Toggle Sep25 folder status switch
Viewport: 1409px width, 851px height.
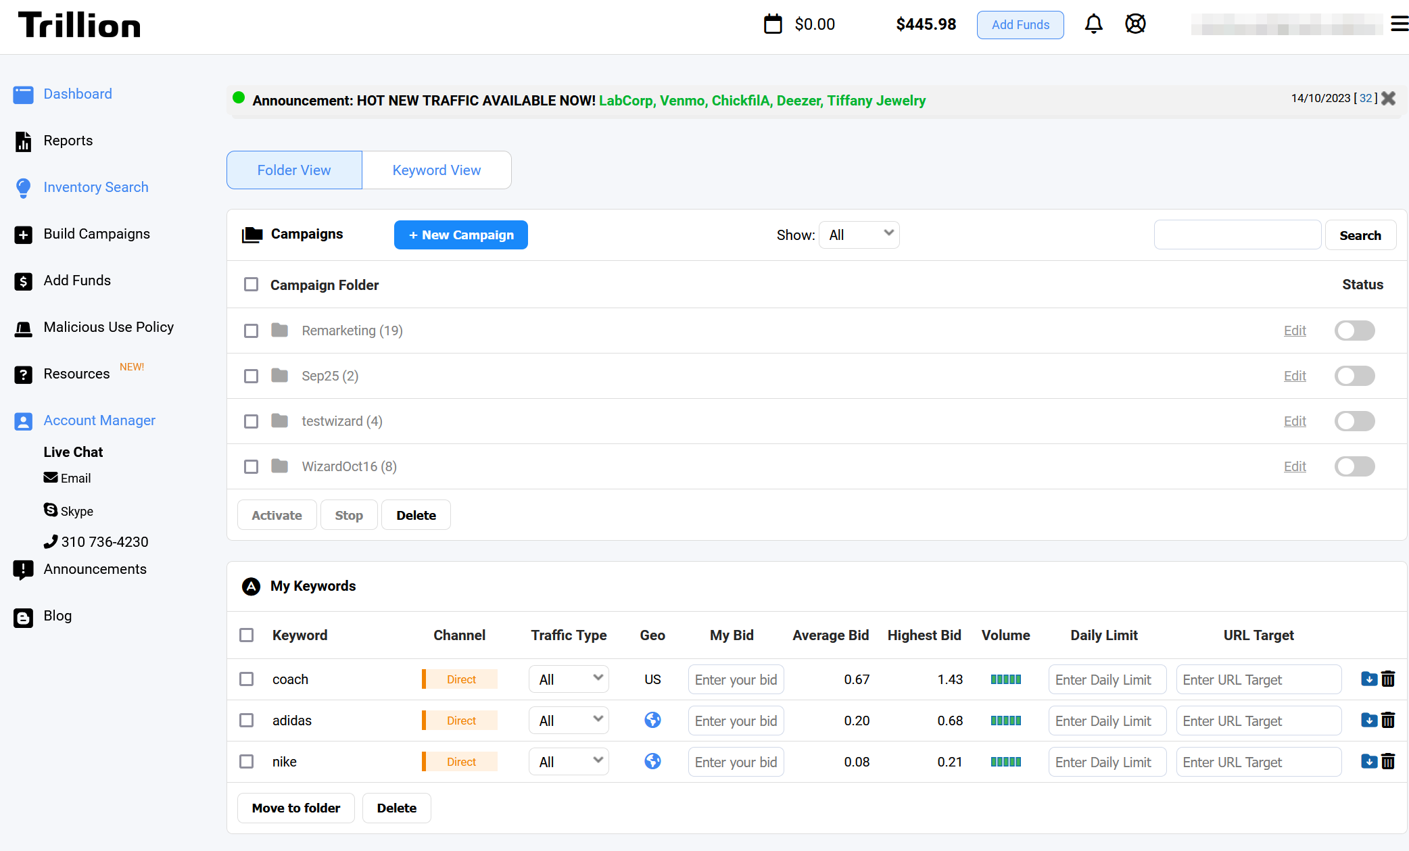[1354, 376]
